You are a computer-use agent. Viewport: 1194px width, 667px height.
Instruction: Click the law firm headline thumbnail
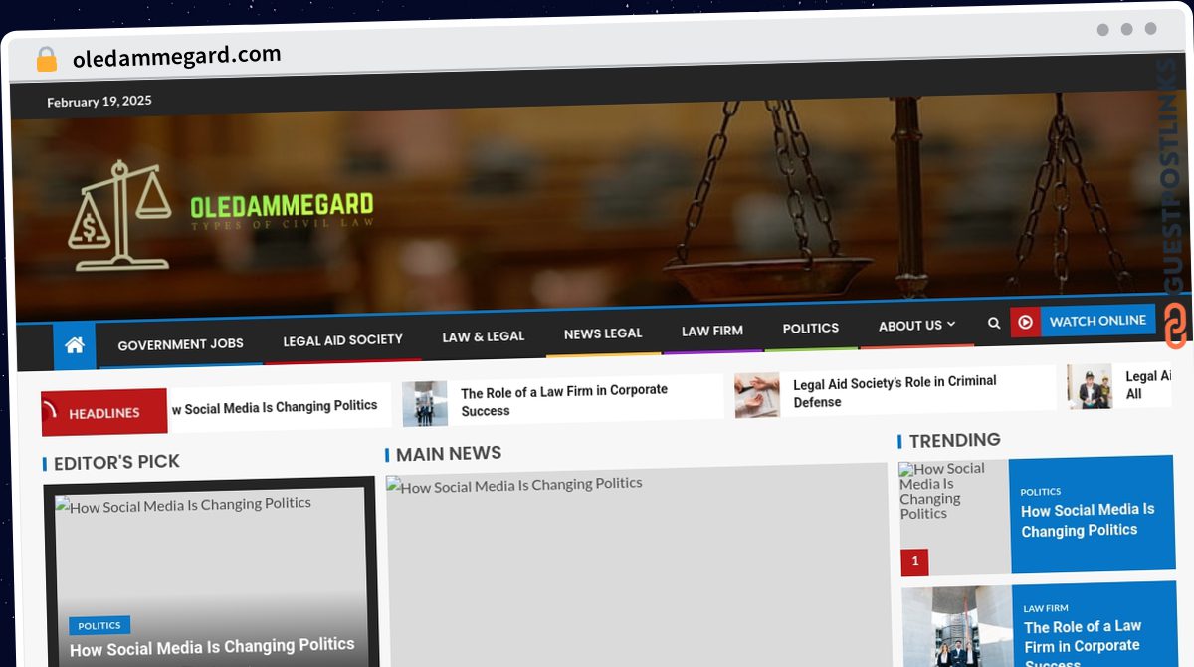point(425,403)
